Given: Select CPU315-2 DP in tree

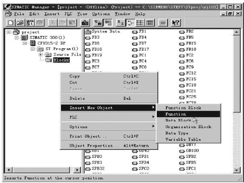Looking at the screenshot, I should point(51,43).
